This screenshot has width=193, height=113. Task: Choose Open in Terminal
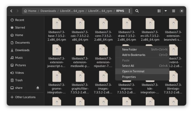pos(142,71)
